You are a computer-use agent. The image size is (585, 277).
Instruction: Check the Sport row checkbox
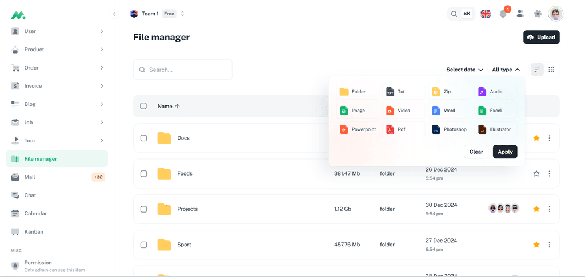coord(143,245)
